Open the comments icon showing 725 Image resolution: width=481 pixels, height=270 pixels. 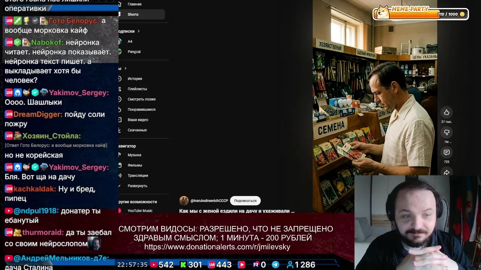446,152
